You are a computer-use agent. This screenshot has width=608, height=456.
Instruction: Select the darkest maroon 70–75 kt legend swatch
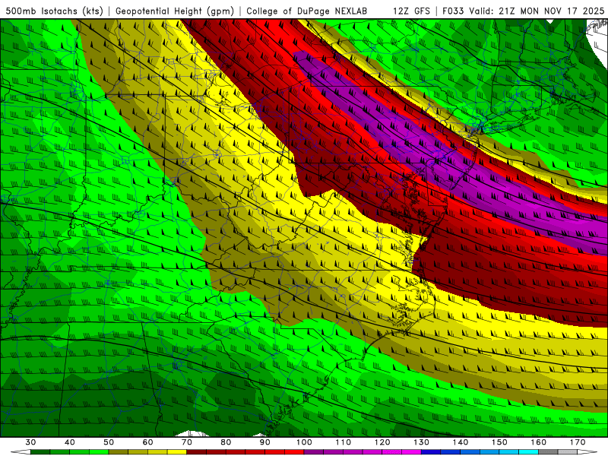197,452
